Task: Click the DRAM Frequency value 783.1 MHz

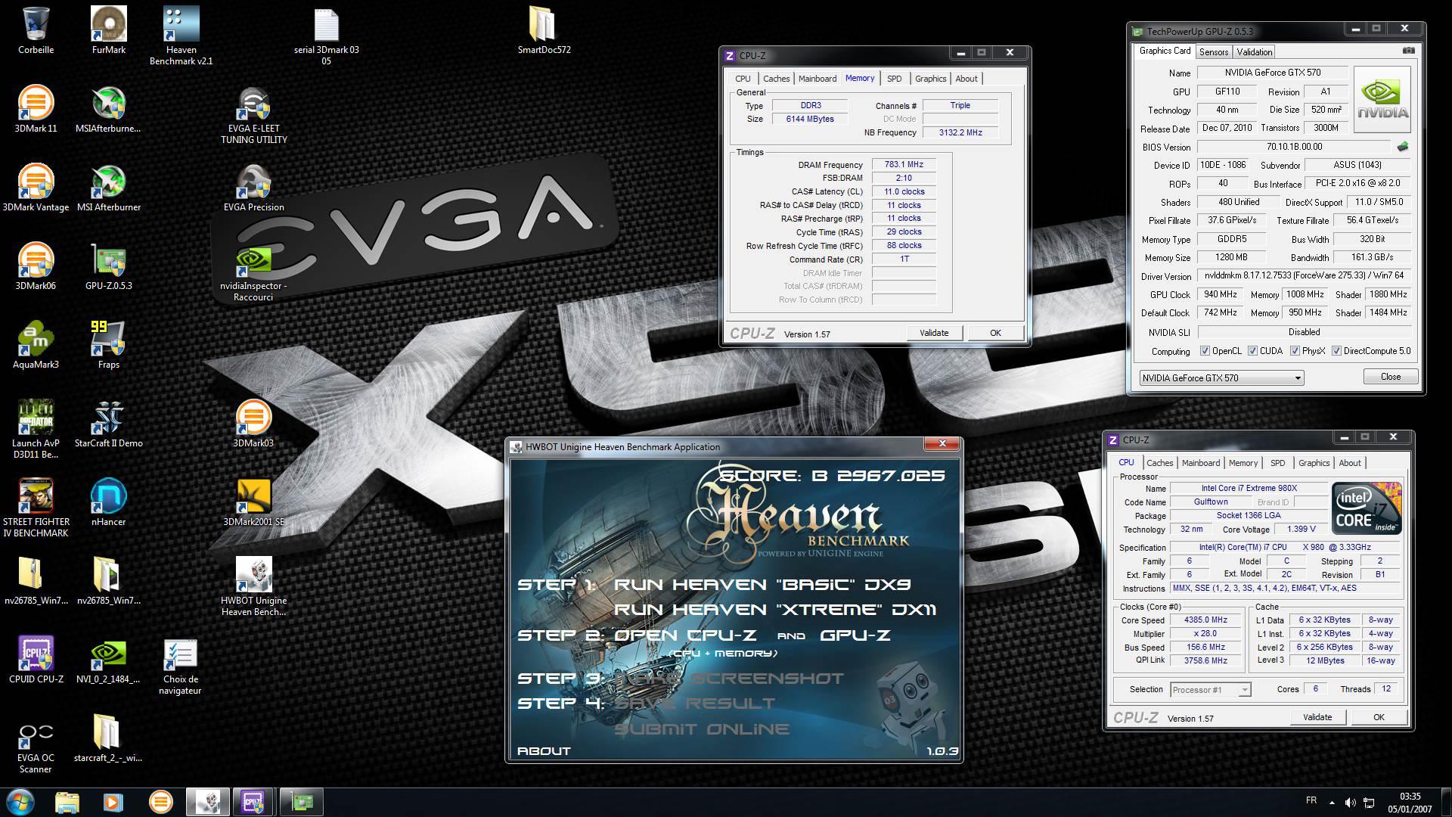Action: pyautogui.click(x=904, y=164)
